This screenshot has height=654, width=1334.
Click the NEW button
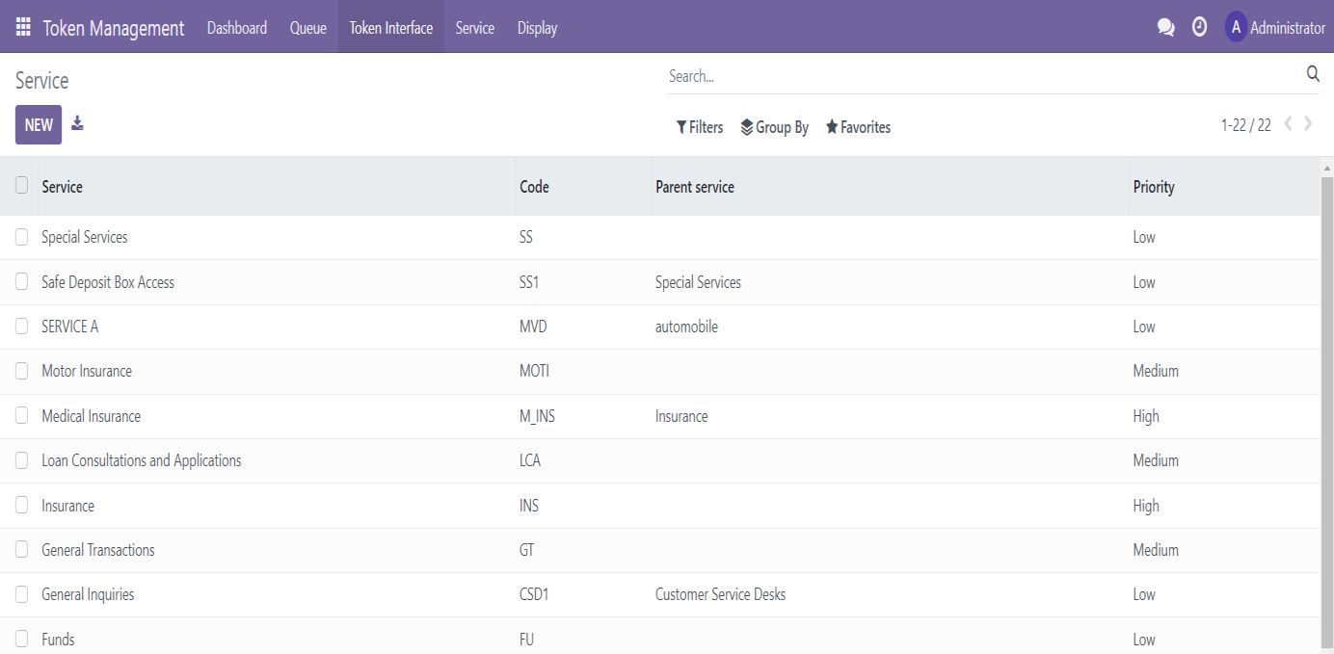39,124
